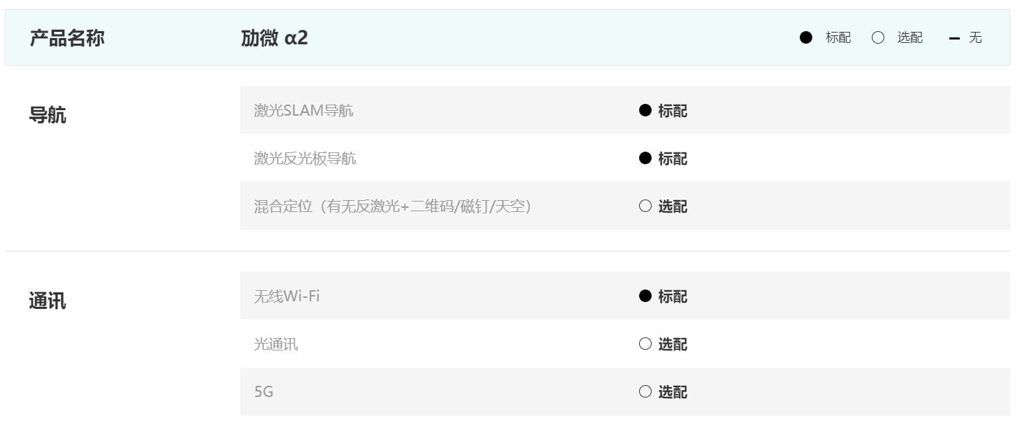
Task: Select the product name 劢微 α2
Action: (x=274, y=38)
